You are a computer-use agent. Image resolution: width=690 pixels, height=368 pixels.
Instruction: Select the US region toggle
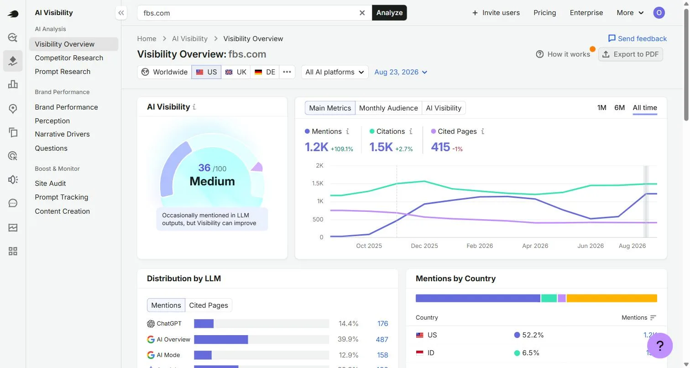[206, 72]
